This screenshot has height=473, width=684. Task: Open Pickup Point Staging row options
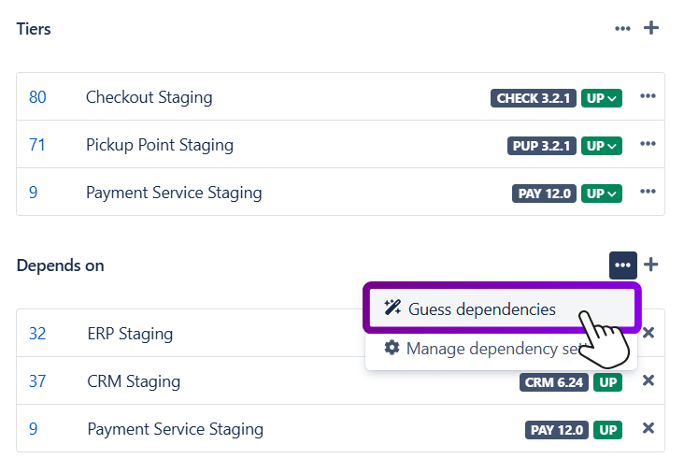click(x=648, y=145)
